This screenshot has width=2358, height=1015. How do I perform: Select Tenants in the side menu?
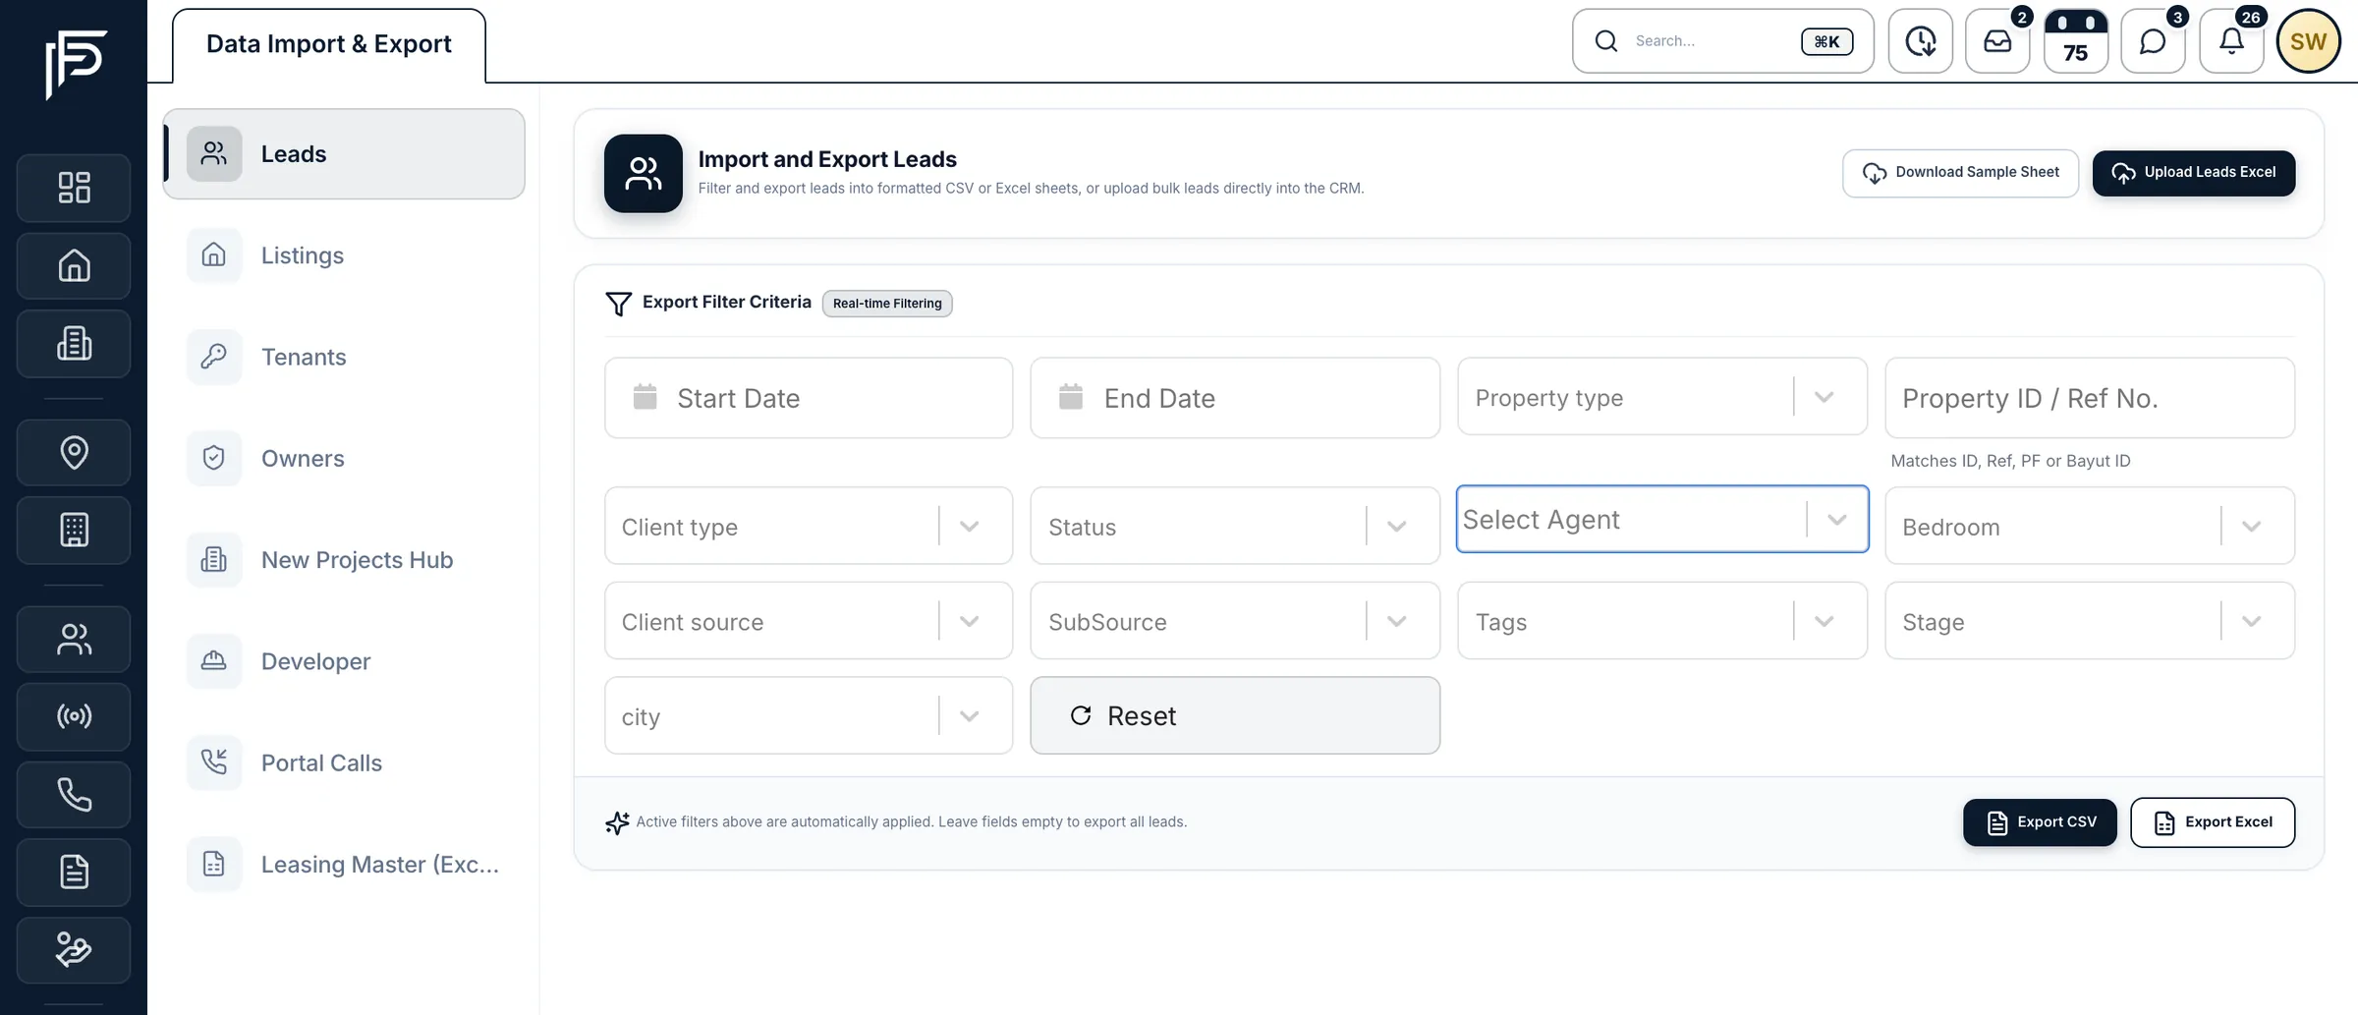pos(344,357)
